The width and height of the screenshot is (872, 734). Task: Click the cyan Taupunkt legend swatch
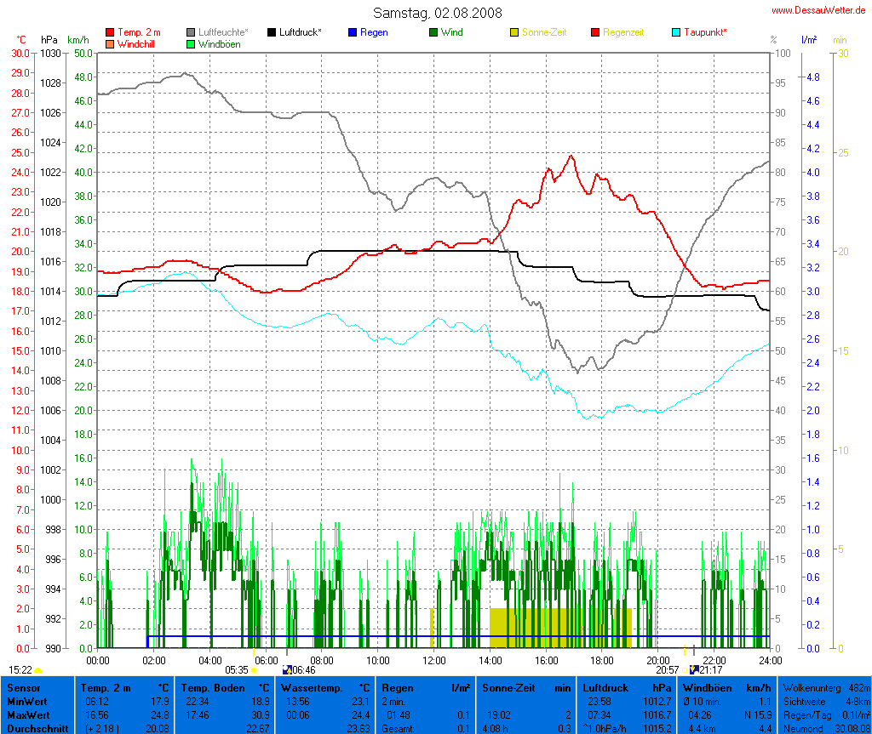tap(676, 32)
